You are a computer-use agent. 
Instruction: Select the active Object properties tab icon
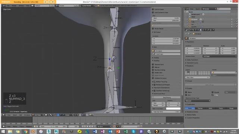[201, 30]
